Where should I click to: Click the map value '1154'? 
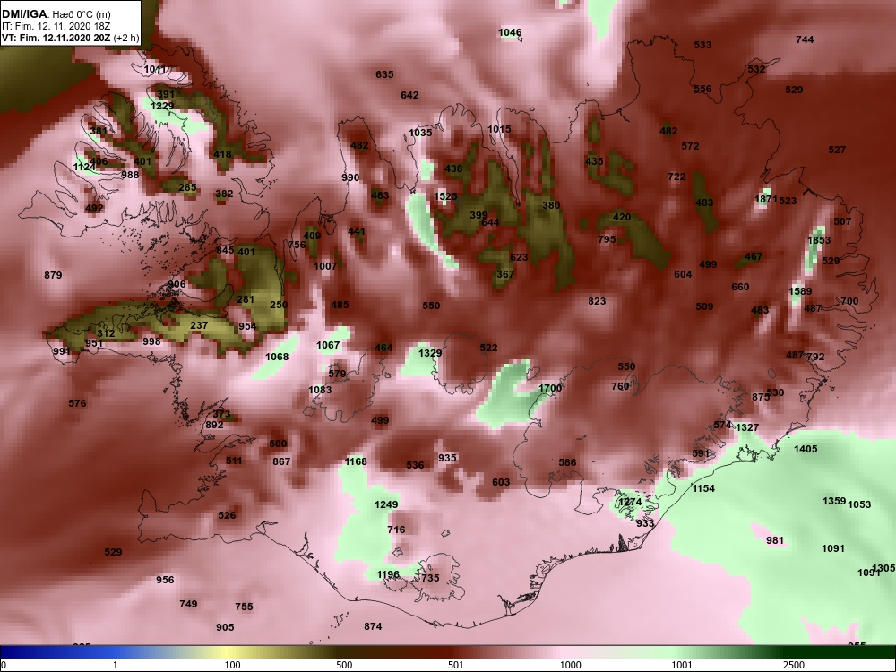tap(703, 488)
